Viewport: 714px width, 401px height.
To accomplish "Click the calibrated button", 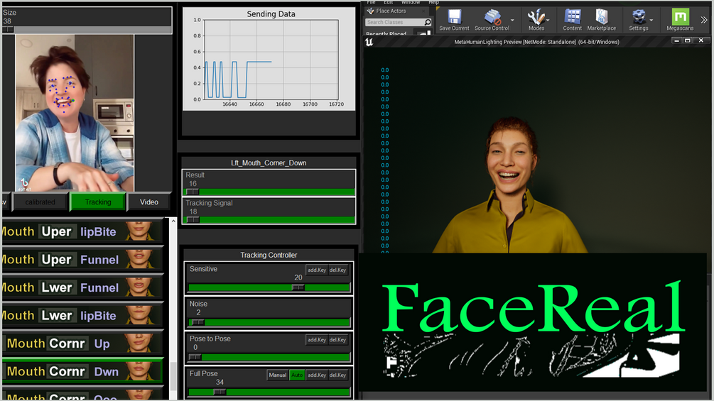I will (40, 202).
